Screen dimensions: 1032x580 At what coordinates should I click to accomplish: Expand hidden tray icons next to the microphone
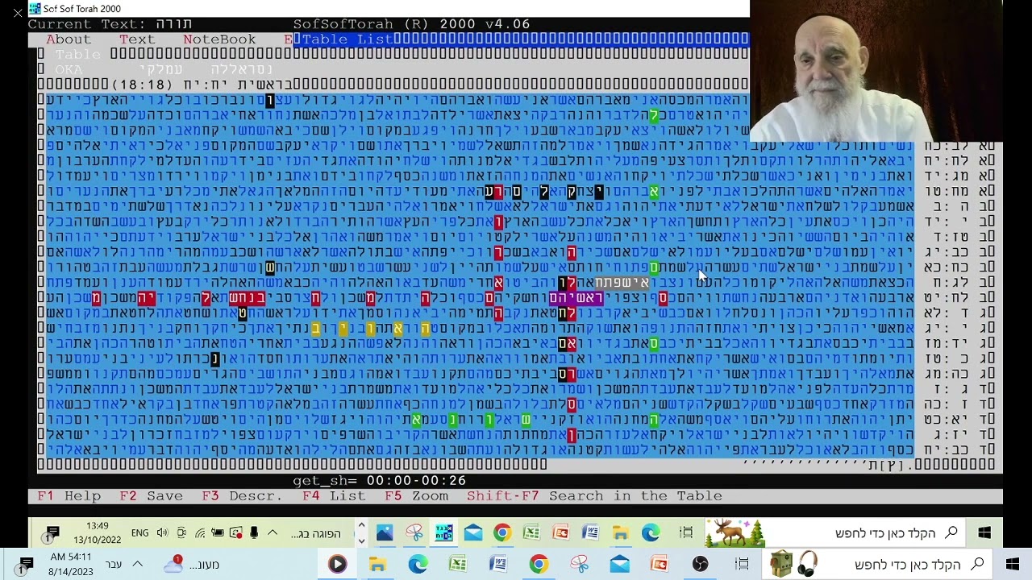coord(273,533)
